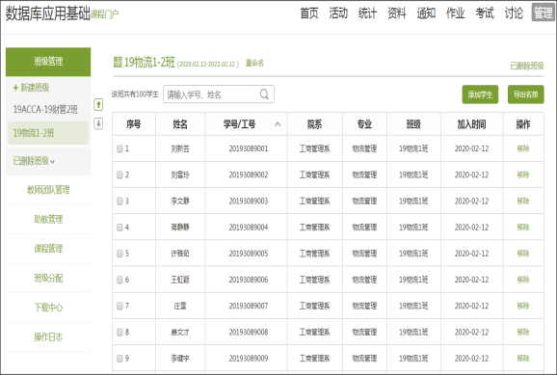
Task: Click student ID 20193089007
Action: pos(249,306)
